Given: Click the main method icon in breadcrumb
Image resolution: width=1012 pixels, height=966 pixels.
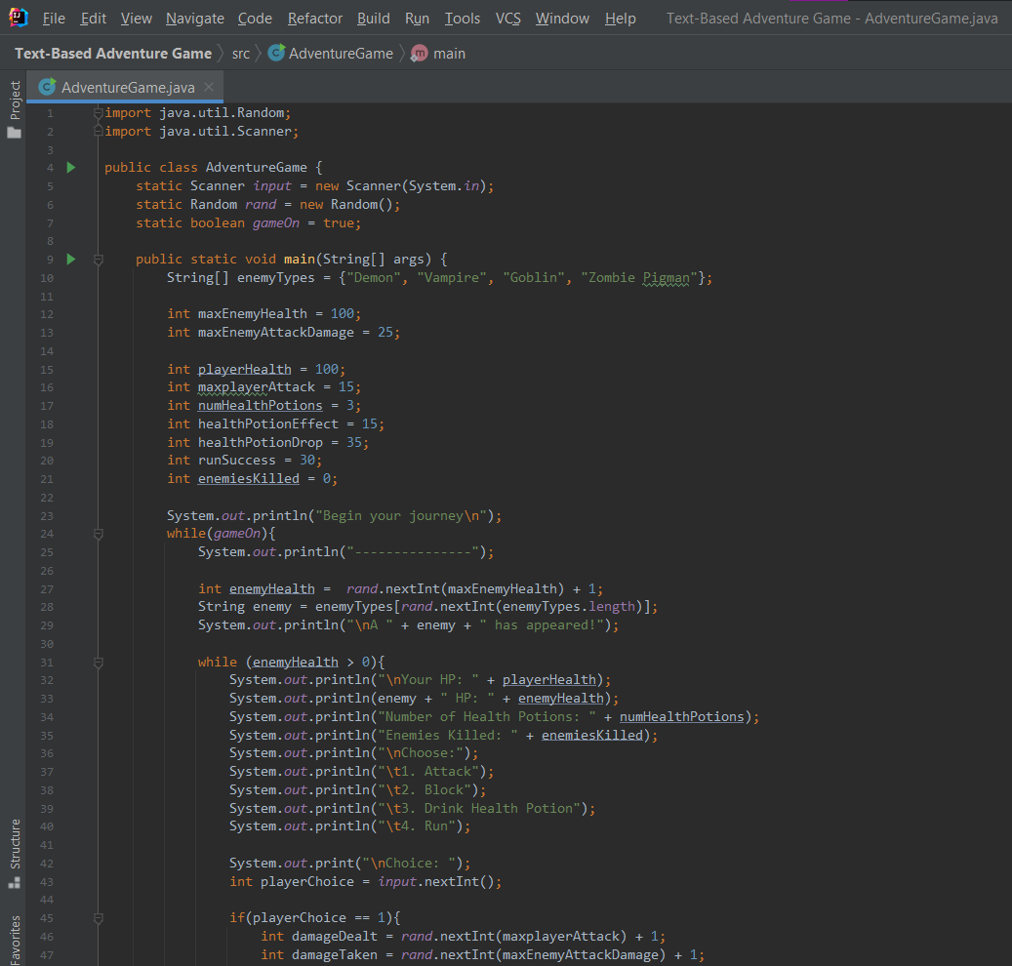Looking at the screenshot, I should [x=420, y=54].
